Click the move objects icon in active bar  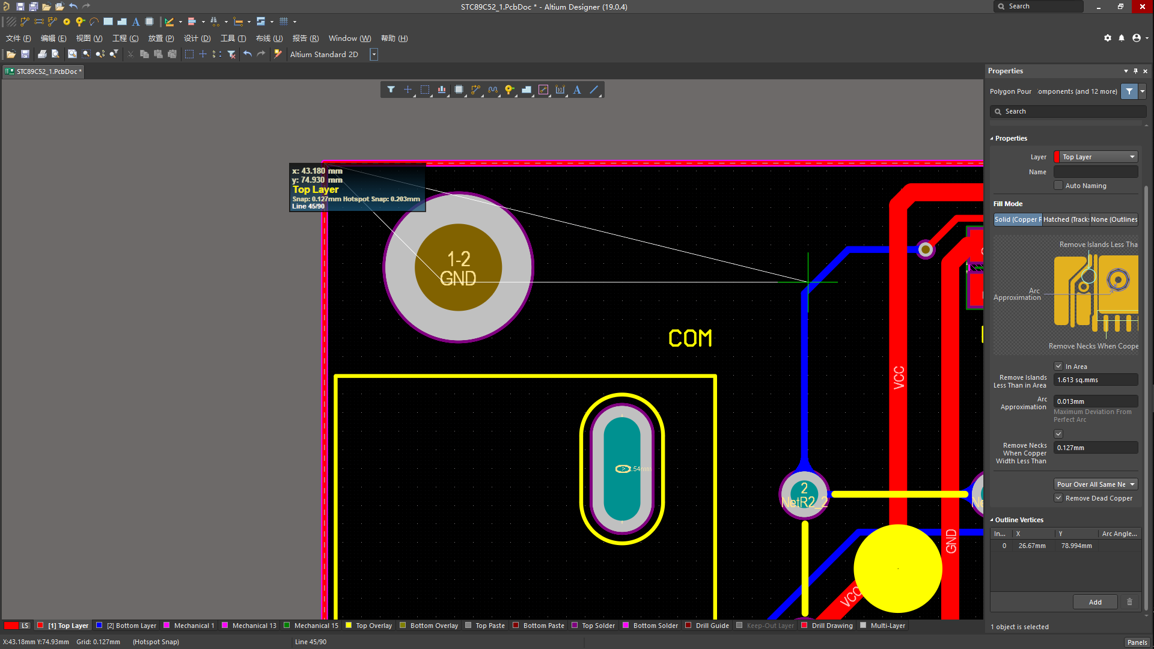click(x=408, y=90)
